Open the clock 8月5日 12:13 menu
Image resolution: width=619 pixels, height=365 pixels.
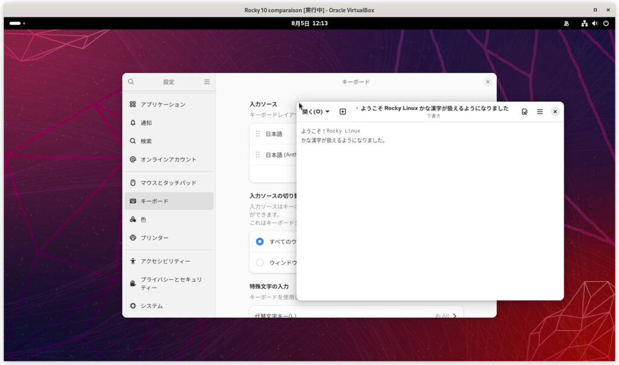tap(309, 24)
